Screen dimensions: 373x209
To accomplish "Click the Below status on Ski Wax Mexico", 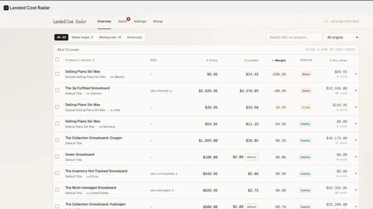I will (306, 74).
